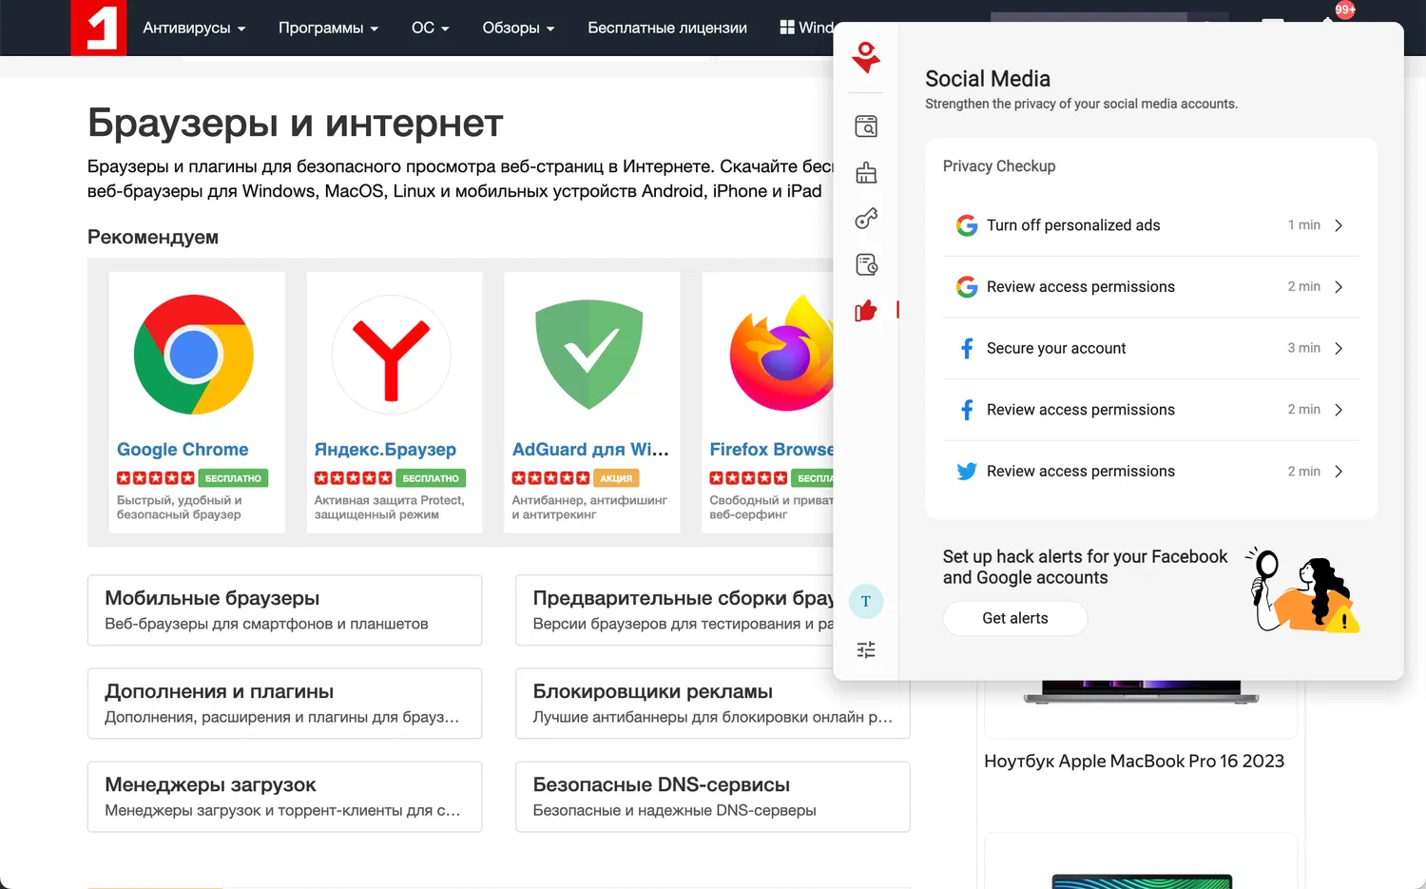Click the Быстрый, удобный и безопасный браузер description
Viewport: 1426px width, 889px height.
180,508
